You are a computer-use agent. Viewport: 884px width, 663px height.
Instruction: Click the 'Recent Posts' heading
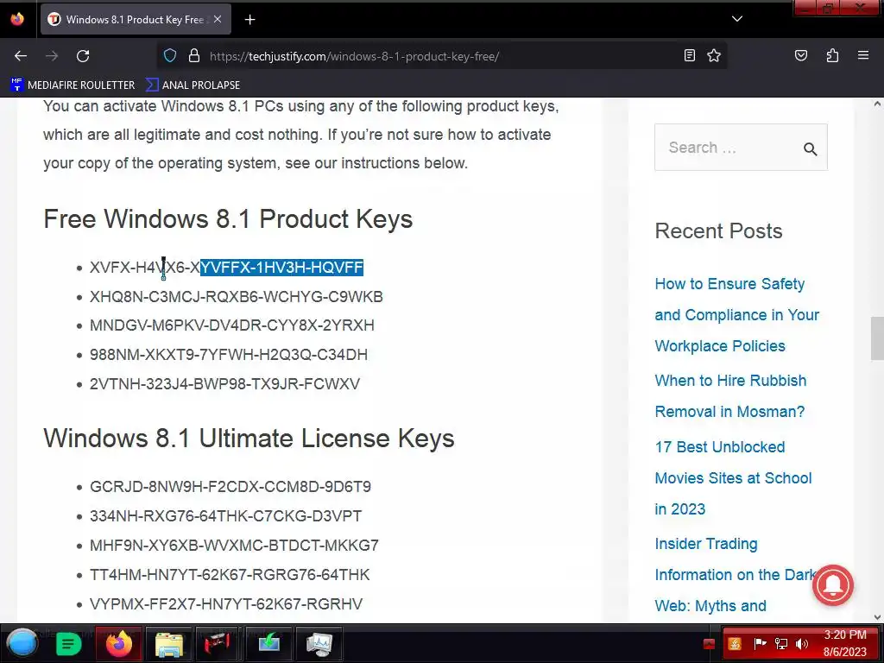(x=718, y=231)
